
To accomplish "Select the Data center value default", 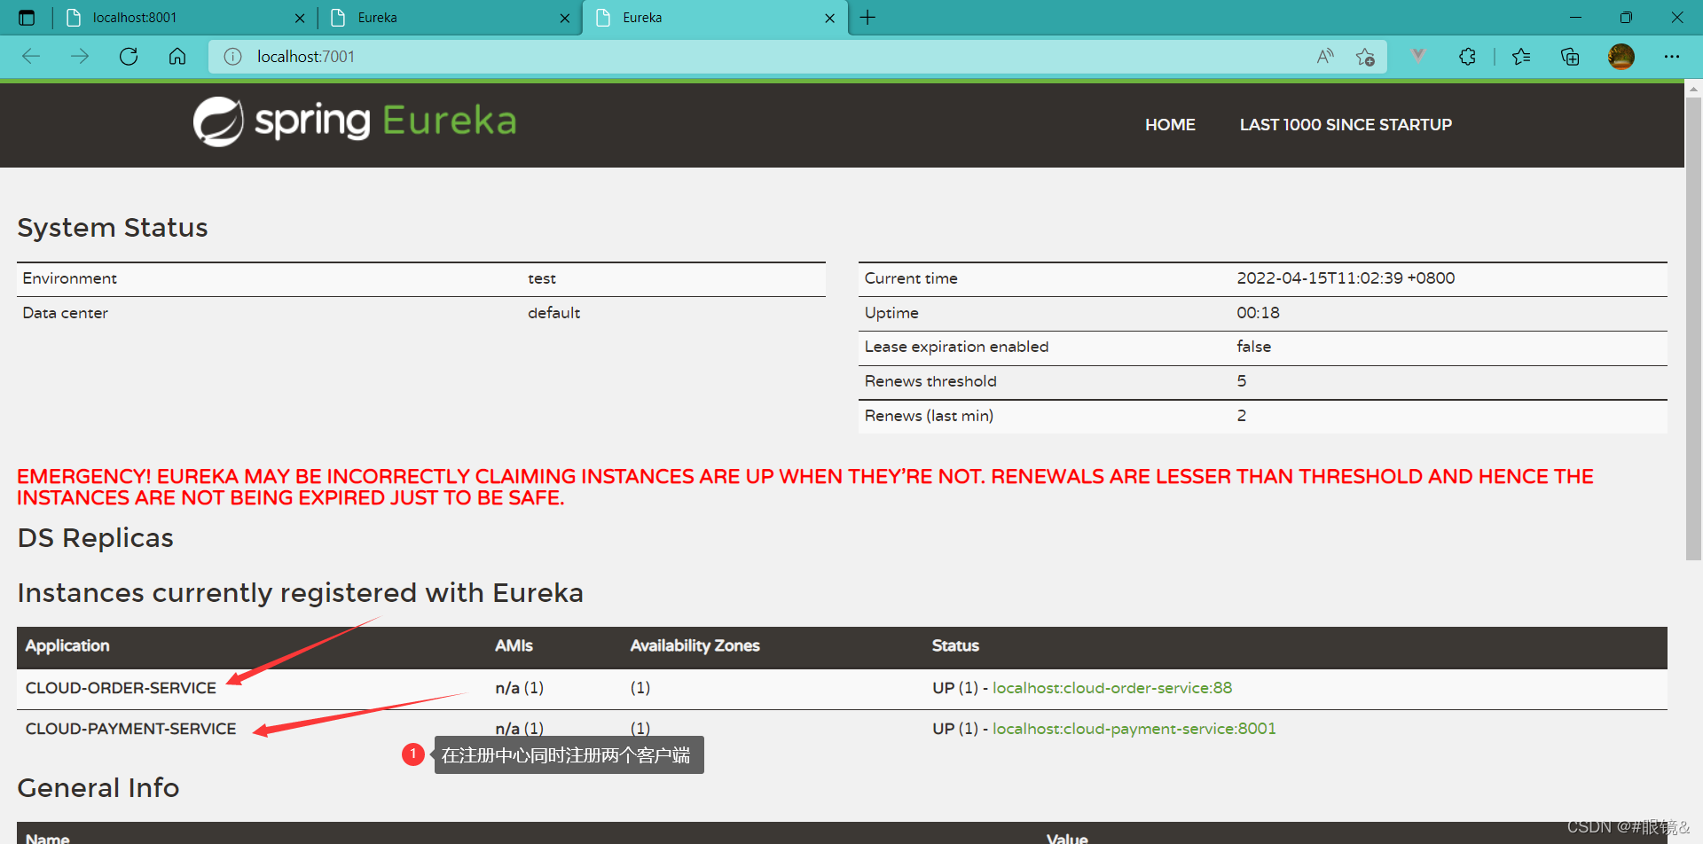I will tap(553, 313).
